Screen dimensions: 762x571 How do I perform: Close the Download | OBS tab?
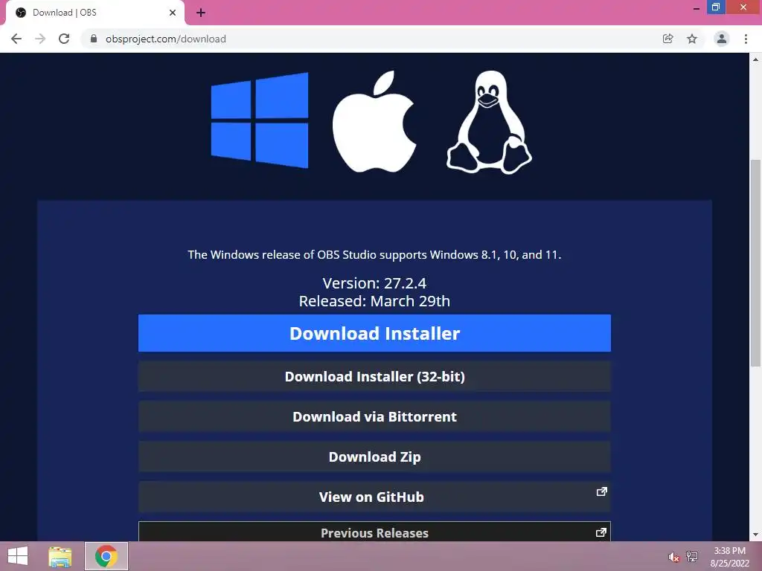[173, 13]
